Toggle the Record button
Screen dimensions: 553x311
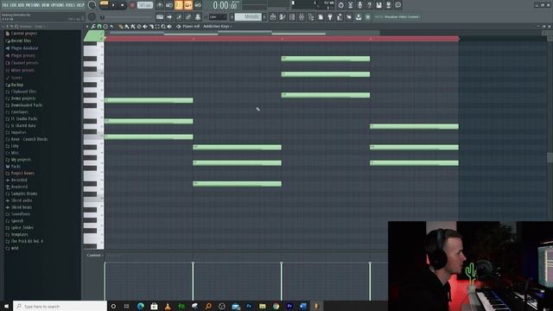(132, 5)
